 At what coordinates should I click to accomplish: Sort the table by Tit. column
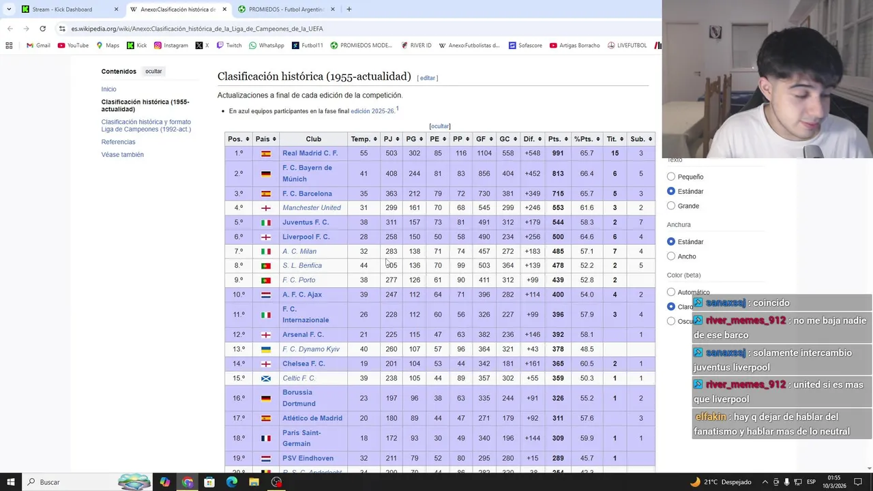pos(615,139)
